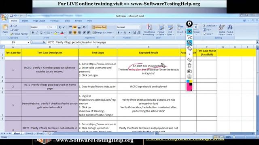259x145 pixels.
Task: Pick the yellow color swatch in annotation toolbar
Action: coord(191,81)
